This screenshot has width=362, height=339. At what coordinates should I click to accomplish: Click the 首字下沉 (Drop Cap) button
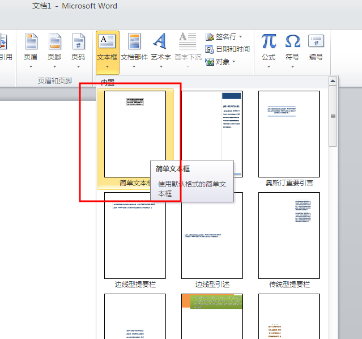188,46
